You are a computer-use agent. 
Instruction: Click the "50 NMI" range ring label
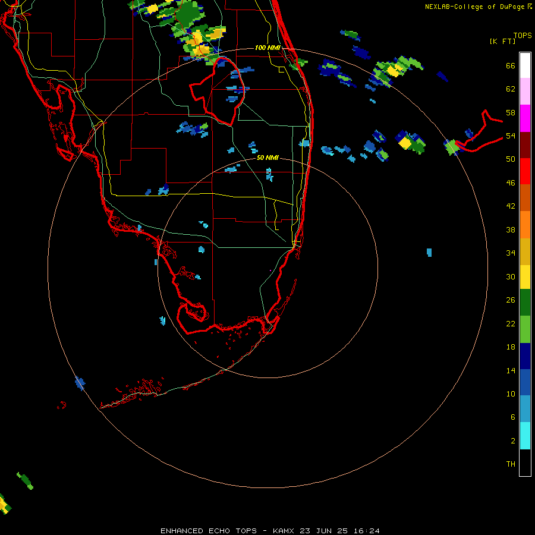point(267,158)
